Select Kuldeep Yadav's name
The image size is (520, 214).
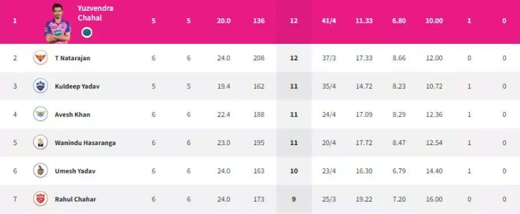[x=77, y=87]
